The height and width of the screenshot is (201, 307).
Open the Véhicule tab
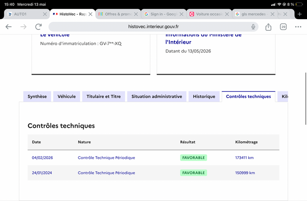[x=66, y=96]
